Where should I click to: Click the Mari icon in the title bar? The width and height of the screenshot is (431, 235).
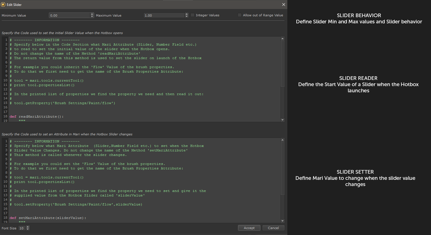pyautogui.click(x=3, y=5)
